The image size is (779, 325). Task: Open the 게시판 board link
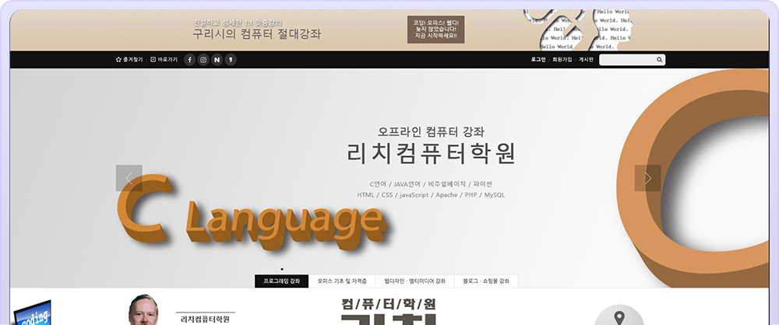586,60
